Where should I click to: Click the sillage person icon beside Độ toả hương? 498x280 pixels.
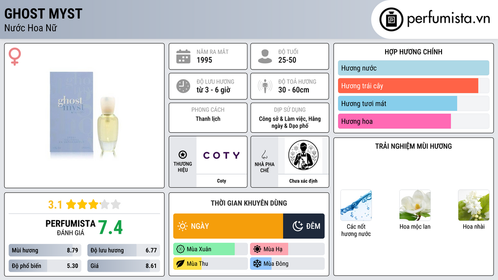coord(265,86)
